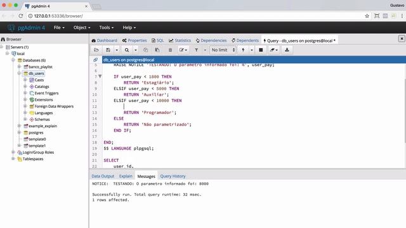The height and width of the screenshot is (228, 406).
Task: Close the query panel with X
Action: click(x=402, y=39)
